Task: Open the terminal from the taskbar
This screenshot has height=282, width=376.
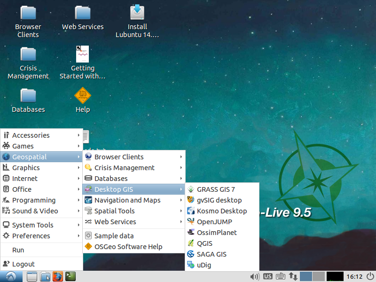Action: 70,276
